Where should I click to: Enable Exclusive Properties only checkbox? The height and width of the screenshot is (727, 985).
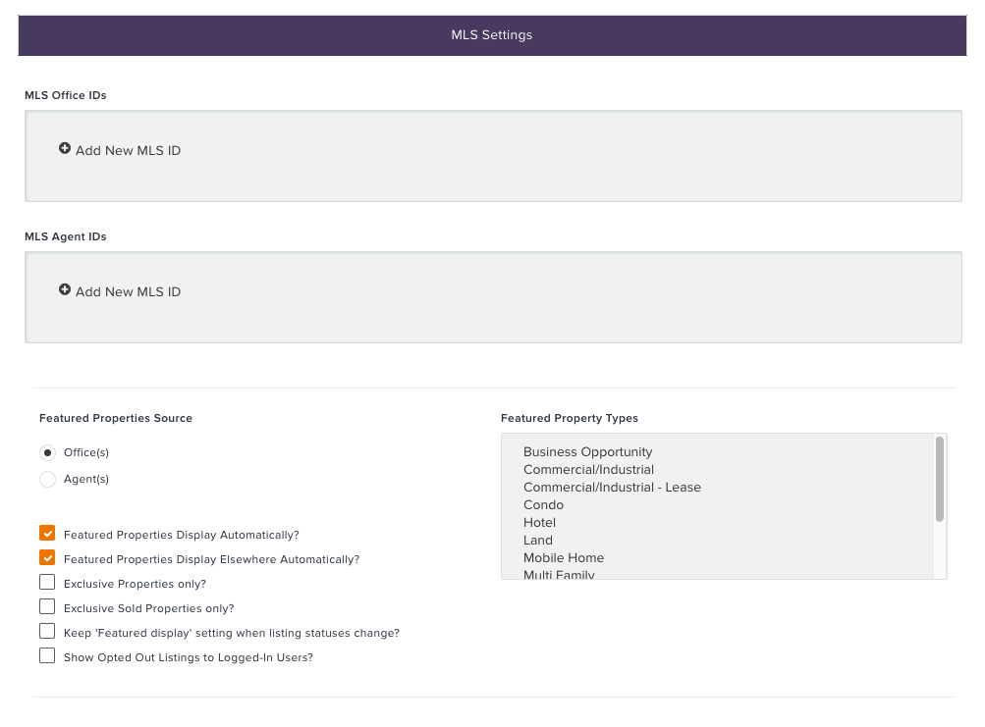tap(47, 583)
